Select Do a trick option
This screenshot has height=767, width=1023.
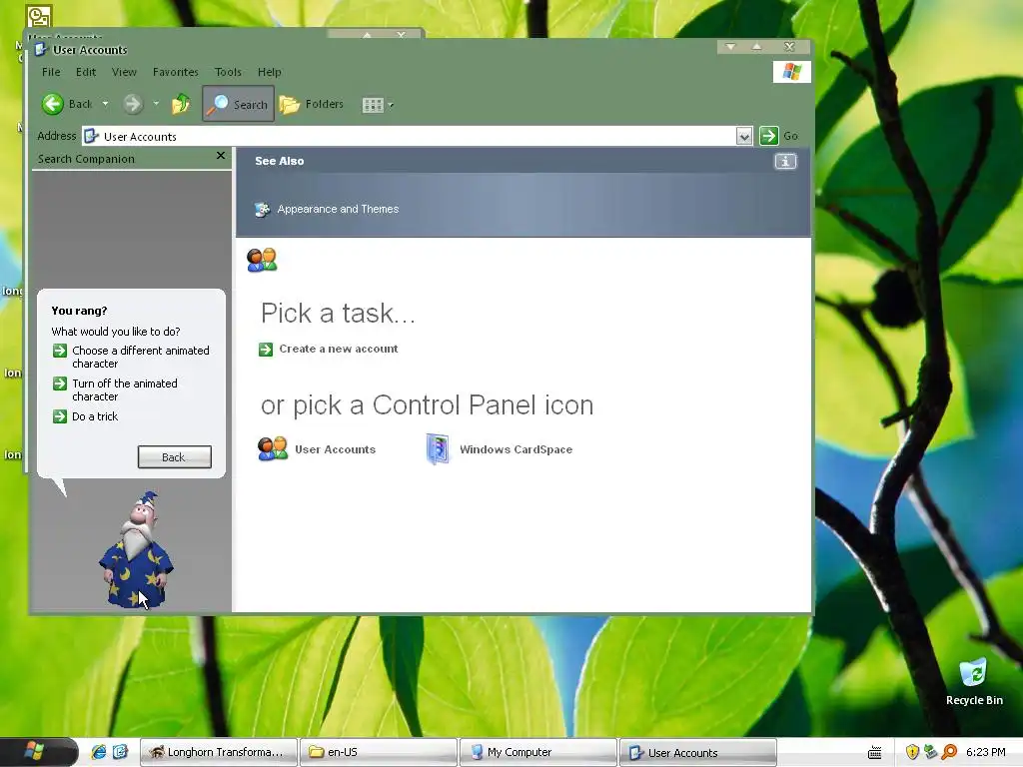point(95,416)
